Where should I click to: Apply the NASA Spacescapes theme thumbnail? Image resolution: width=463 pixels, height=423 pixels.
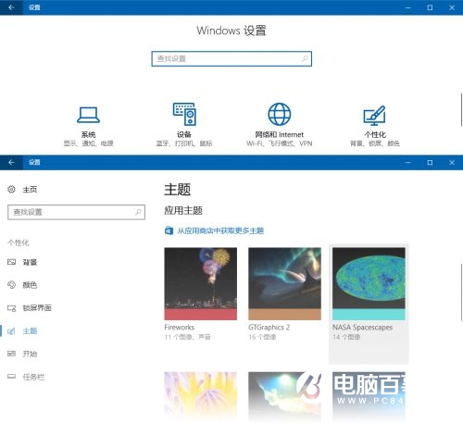(x=369, y=283)
